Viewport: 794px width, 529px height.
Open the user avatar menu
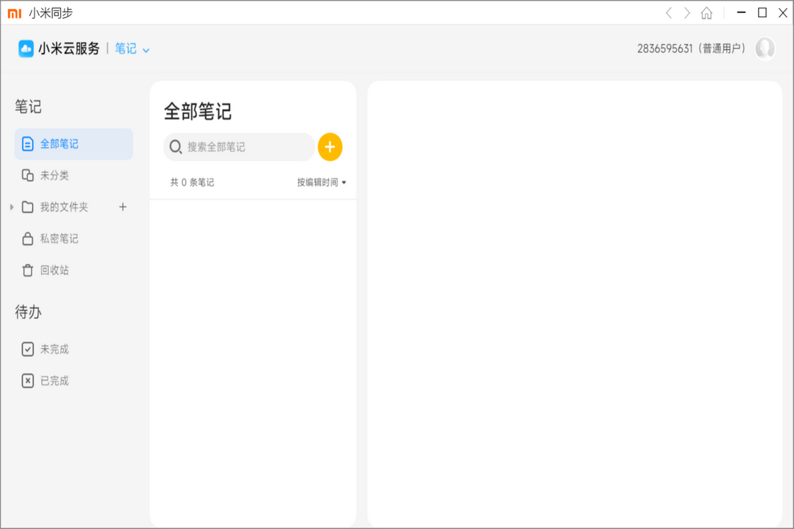(765, 49)
